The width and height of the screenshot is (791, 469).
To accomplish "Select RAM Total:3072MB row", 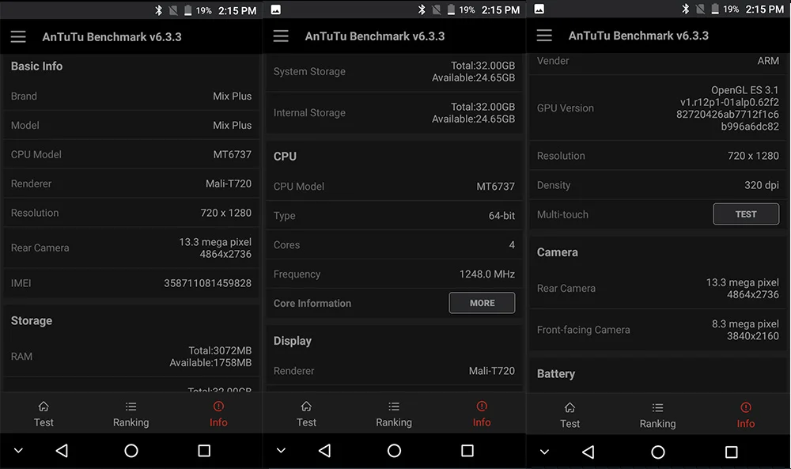I will coord(131,357).
